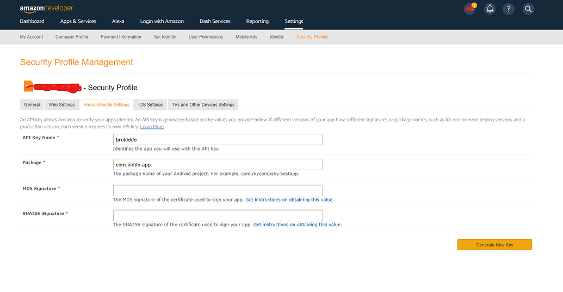Go to Tax Identity submenu
Viewport: 563px width, 292px height.
165,37
